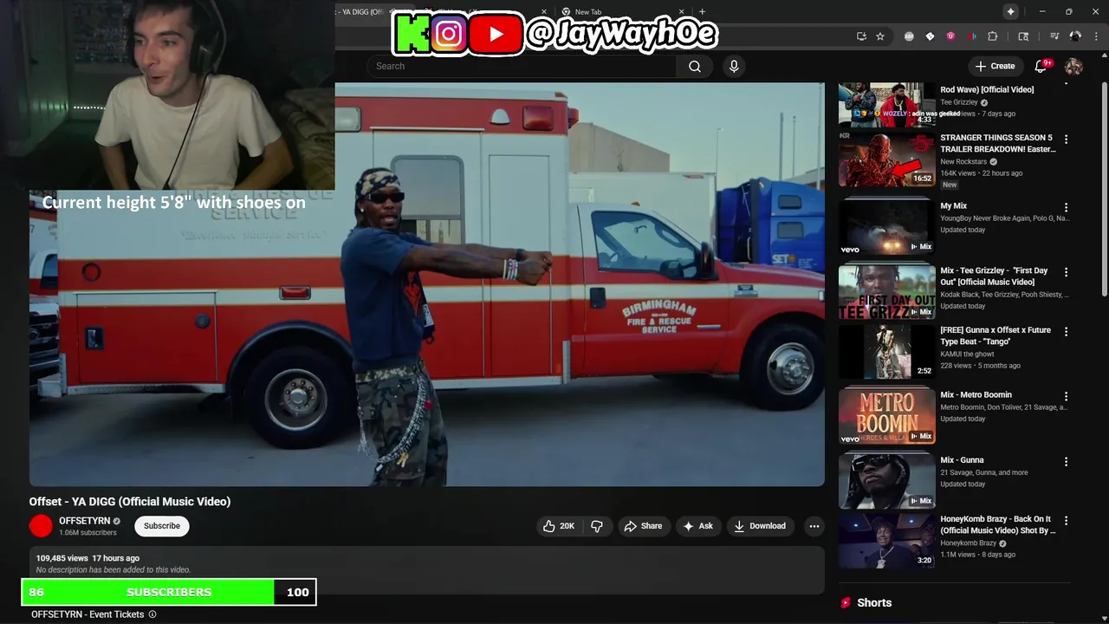Screen dimensions: 1109x624
Task: Open OFFSETYRN channel name link
Action: click(x=84, y=521)
